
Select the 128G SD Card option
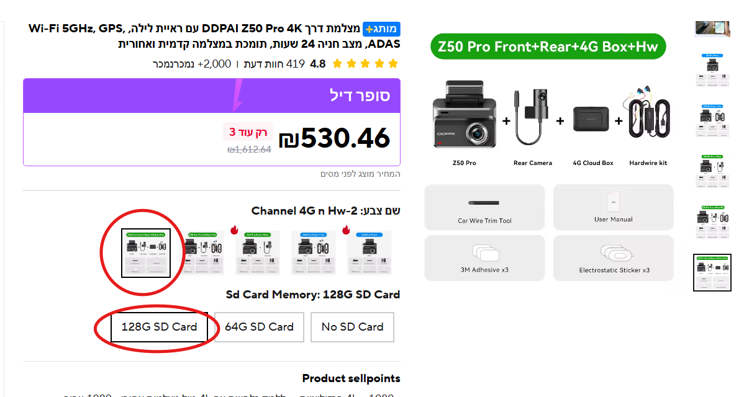159,327
